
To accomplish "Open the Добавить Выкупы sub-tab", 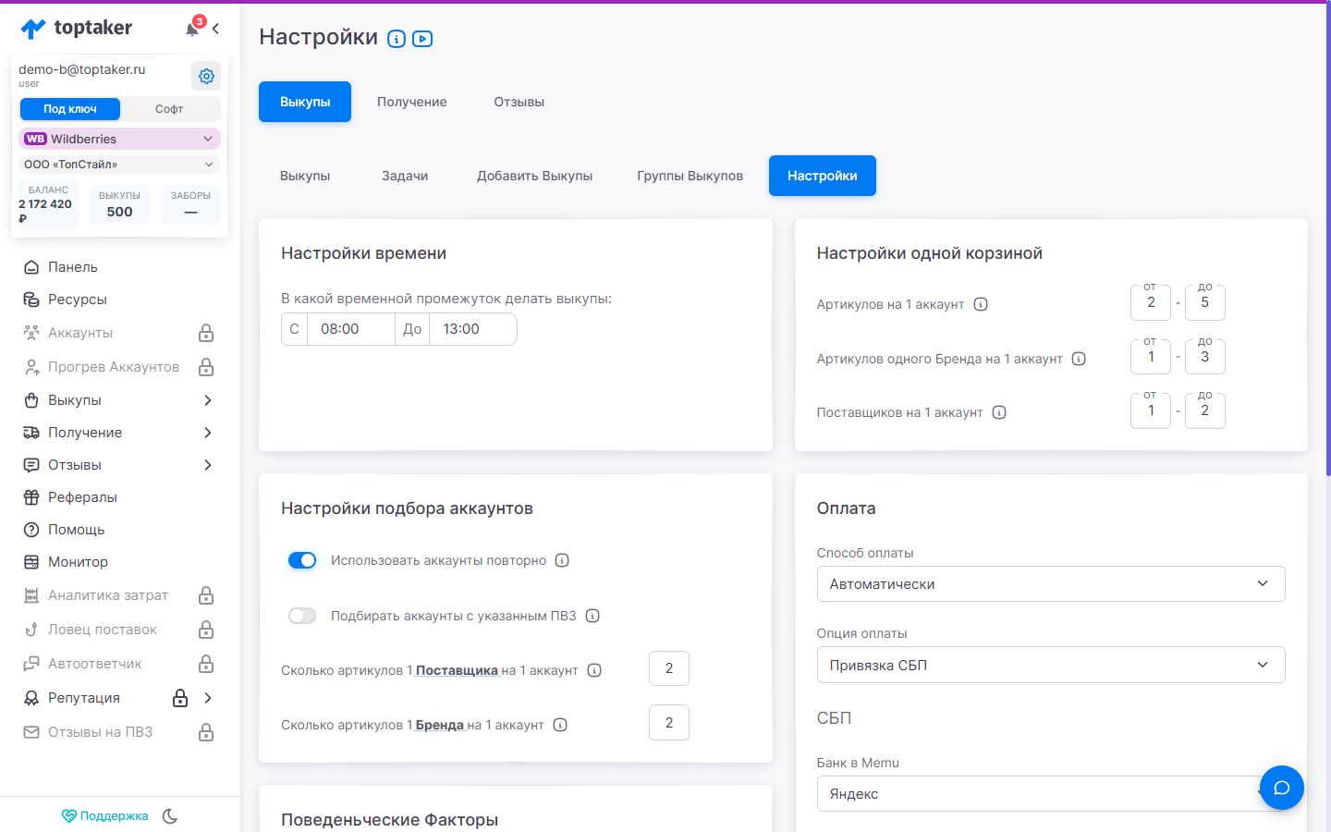I will (x=535, y=176).
